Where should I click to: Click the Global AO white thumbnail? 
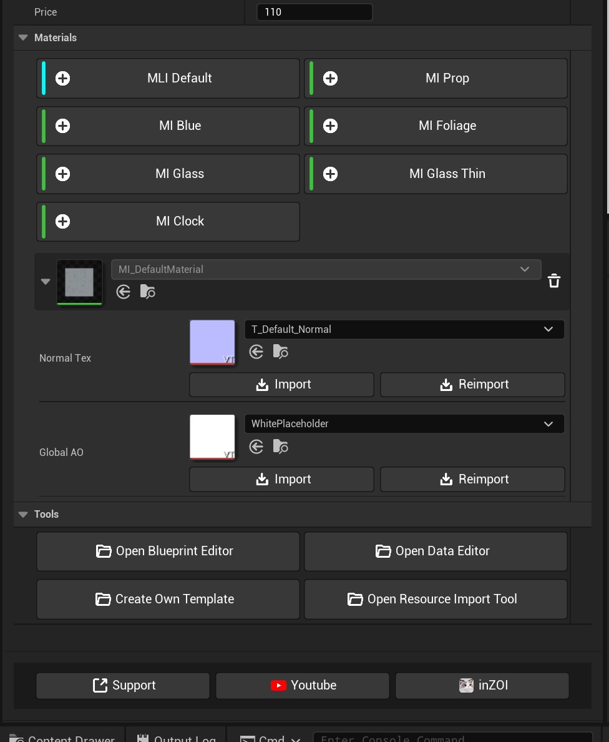click(212, 437)
